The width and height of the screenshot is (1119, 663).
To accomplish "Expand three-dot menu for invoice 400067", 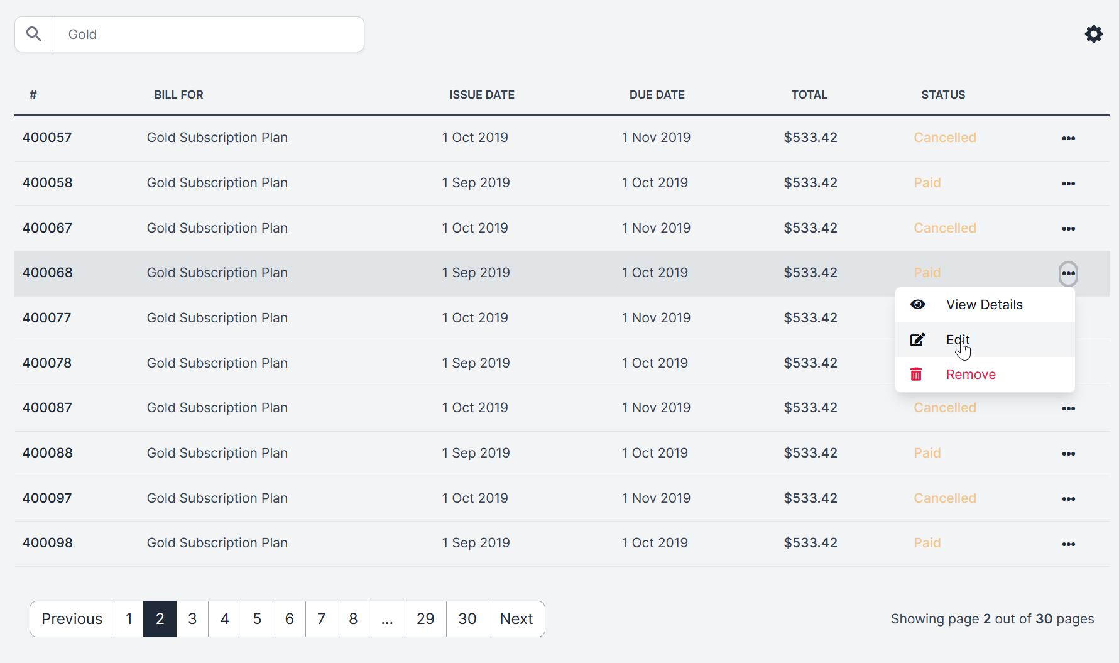I will tap(1068, 229).
